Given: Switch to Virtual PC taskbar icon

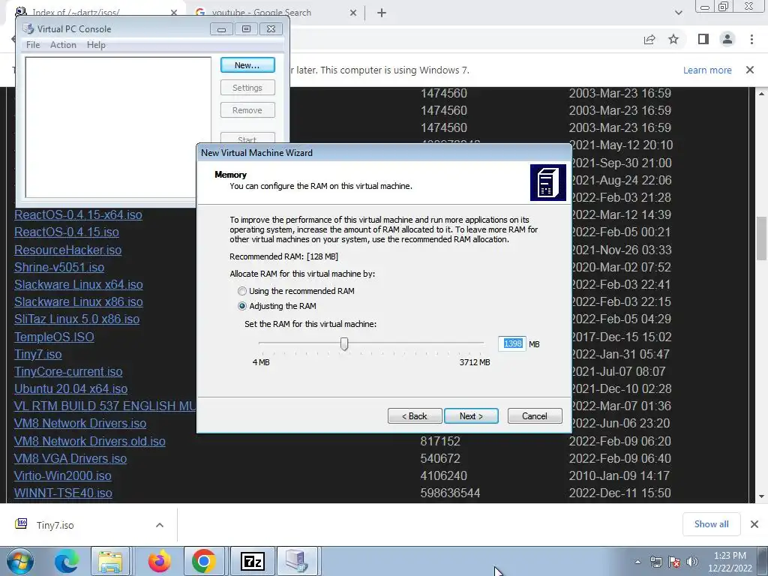Looking at the screenshot, I should (297, 561).
